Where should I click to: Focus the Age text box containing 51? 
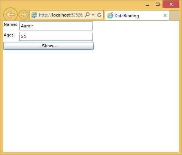point(56,36)
